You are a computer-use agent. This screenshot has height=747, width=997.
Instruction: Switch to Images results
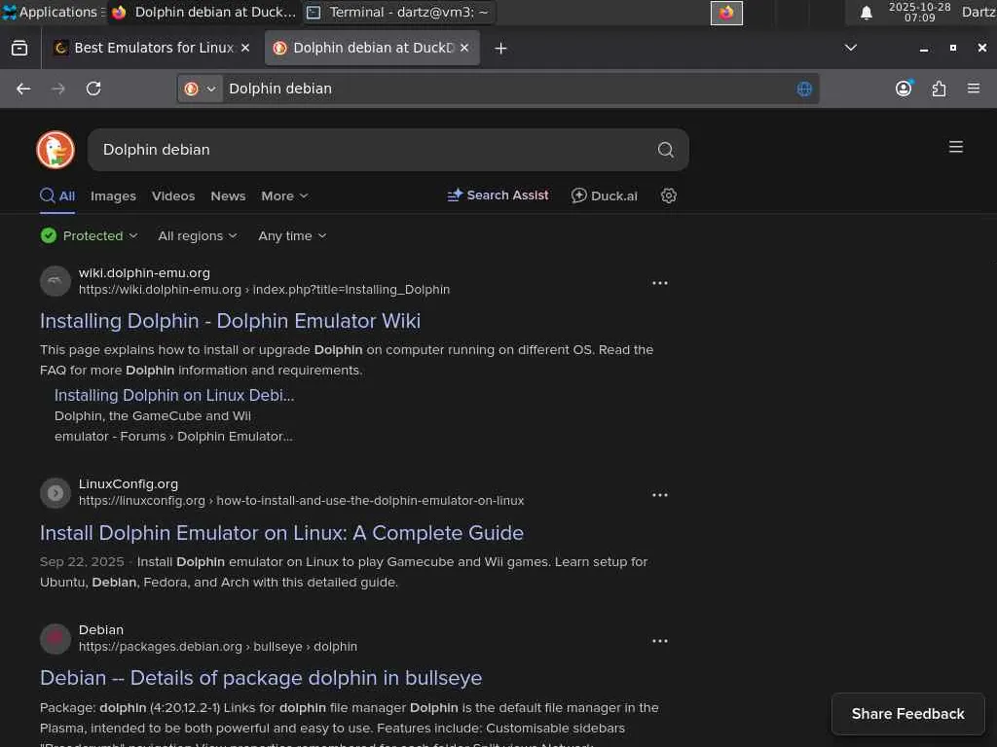[x=113, y=196]
